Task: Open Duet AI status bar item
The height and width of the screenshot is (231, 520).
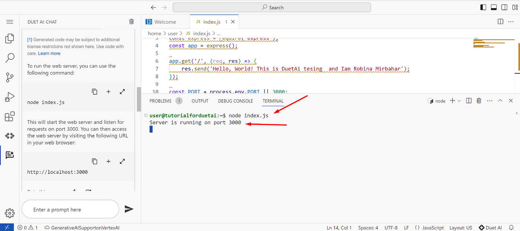Action: pos(490,228)
